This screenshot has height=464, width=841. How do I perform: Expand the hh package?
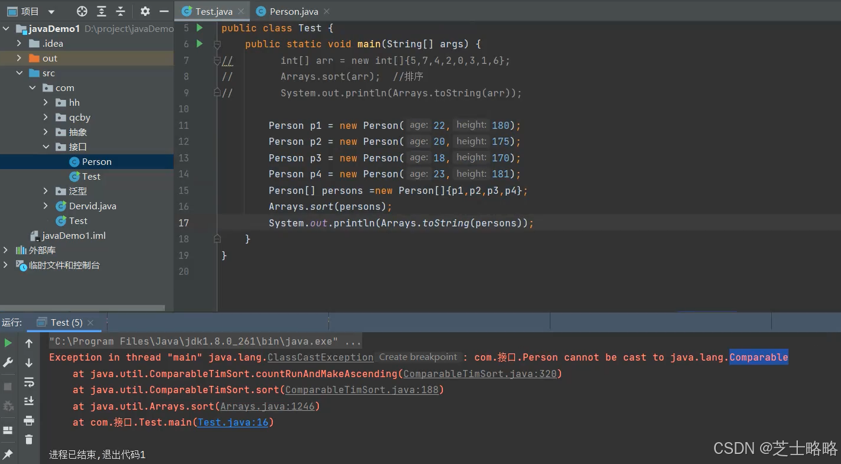pos(45,102)
